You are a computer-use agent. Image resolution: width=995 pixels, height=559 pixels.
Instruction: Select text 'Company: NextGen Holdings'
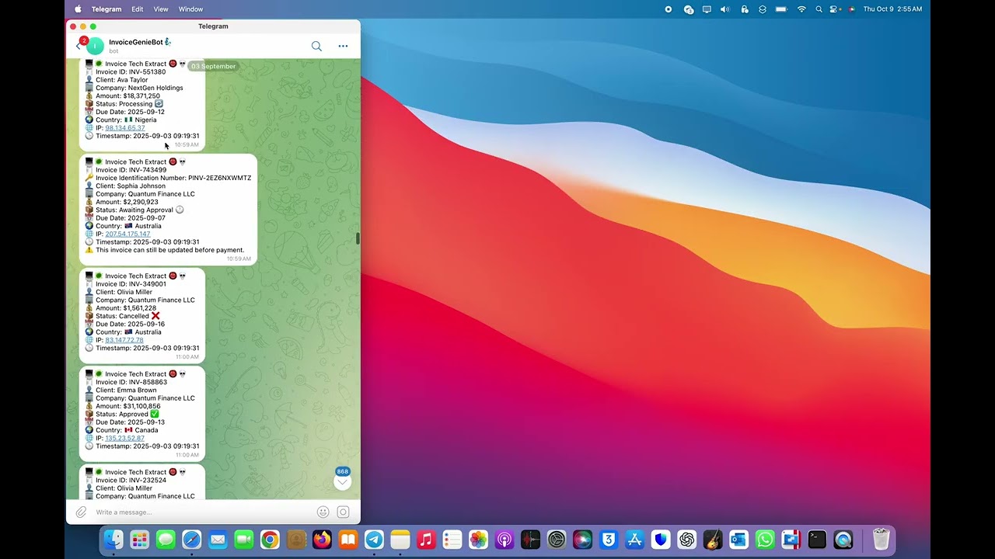click(139, 88)
